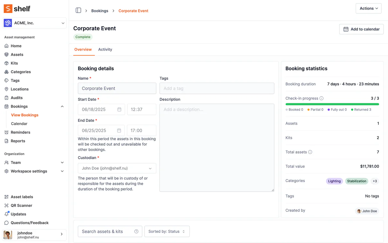Click the Lighting category badge
The image size is (388, 243).
[334, 181]
